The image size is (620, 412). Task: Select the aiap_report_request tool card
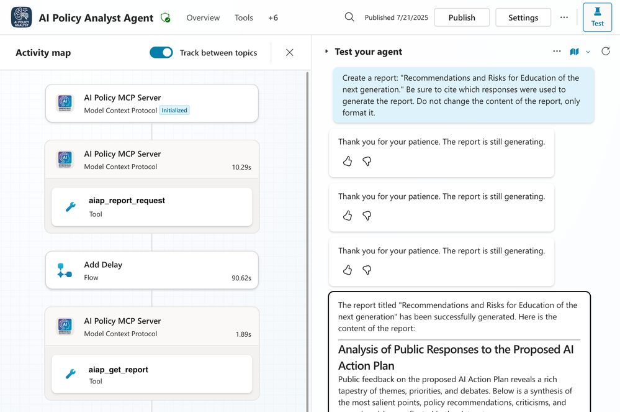[152, 207]
